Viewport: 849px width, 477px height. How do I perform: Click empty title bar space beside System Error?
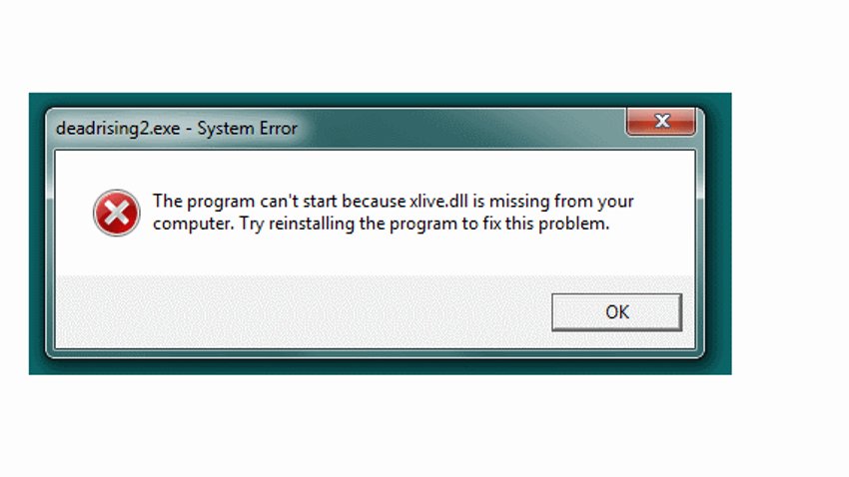click(460, 128)
